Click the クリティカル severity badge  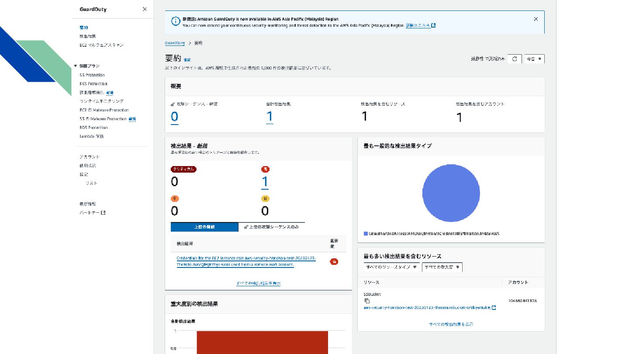[x=183, y=169]
